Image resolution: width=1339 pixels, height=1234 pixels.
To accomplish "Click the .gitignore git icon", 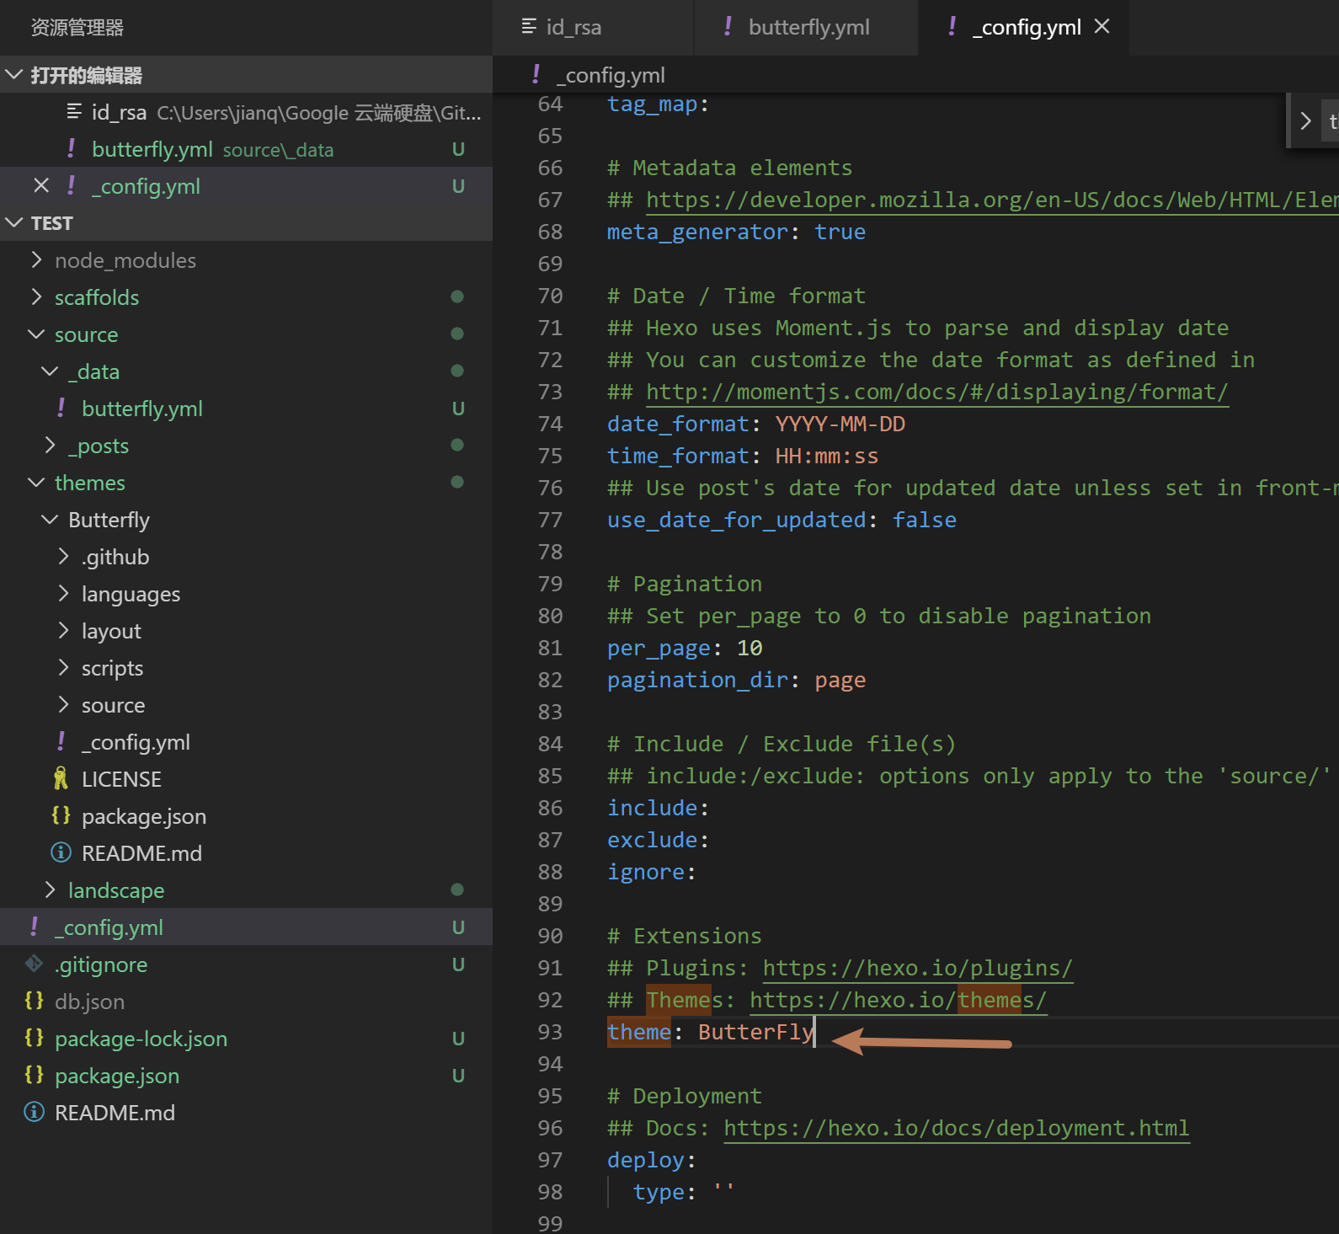I will (34, 963).
